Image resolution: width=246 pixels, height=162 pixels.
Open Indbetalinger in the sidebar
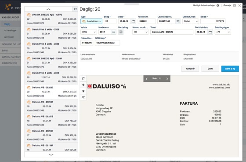pos(10,30)
